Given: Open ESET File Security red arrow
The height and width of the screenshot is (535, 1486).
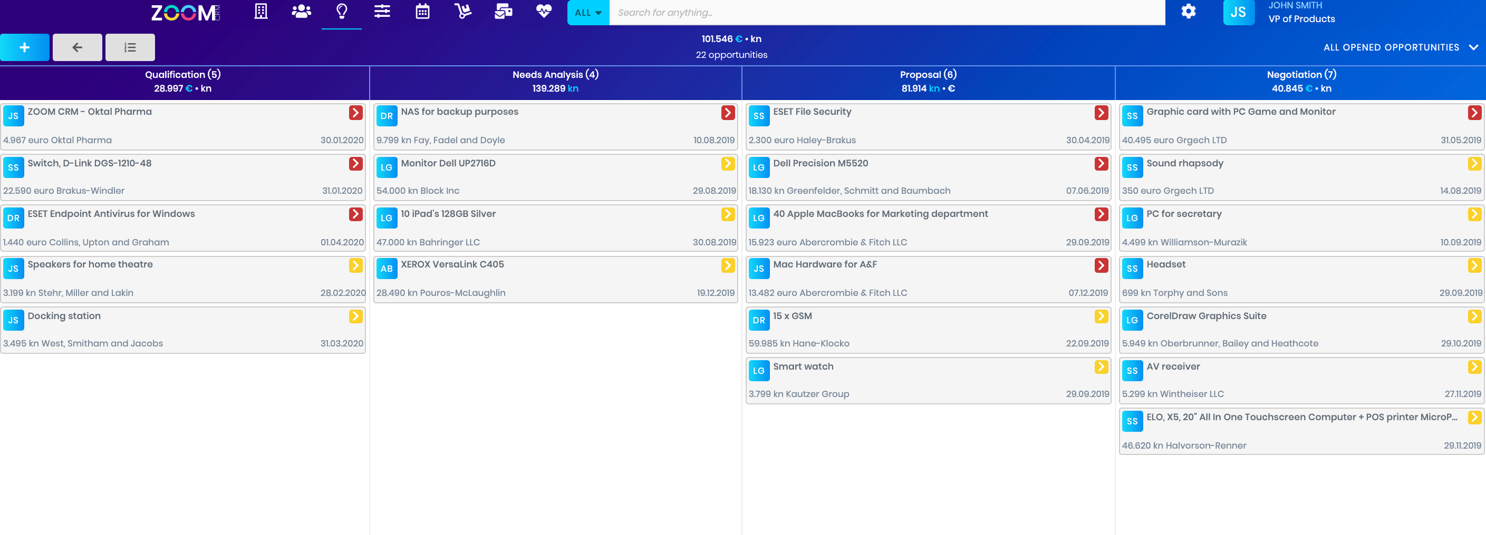Looking at the screenshot, I should pos(1101,113).
